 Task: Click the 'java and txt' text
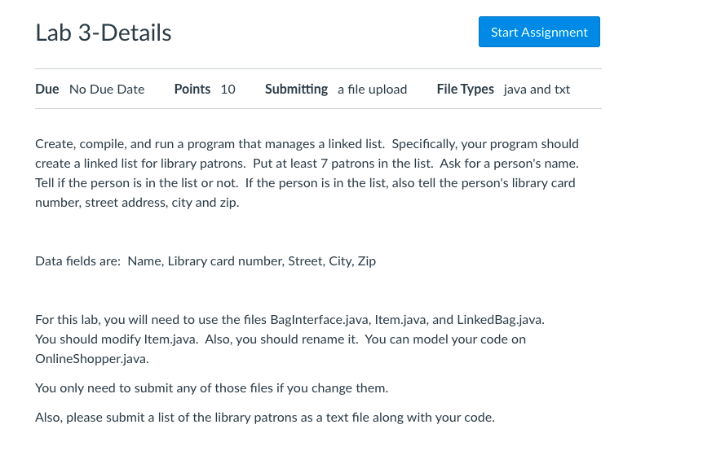537,90
